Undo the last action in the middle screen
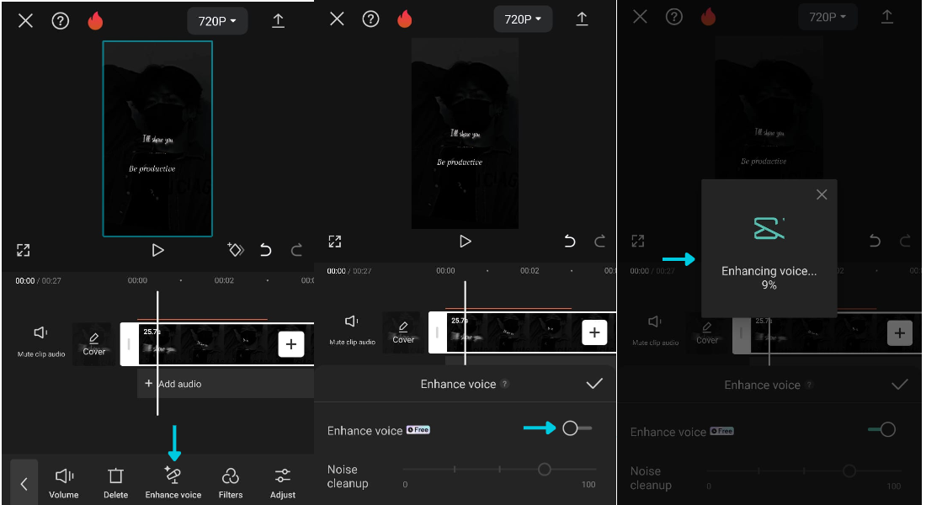The width and height of the screenshot is (926, 505). tap(569, 241)
